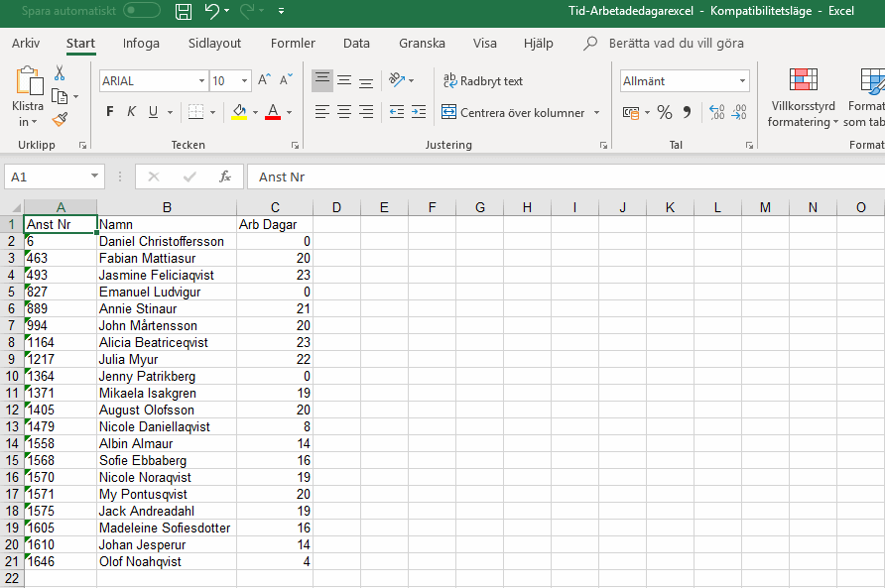Viewport: 885px width, 588px height.
Task: Expand the Name Box A1 dropdown
Action: click(94, 176)
